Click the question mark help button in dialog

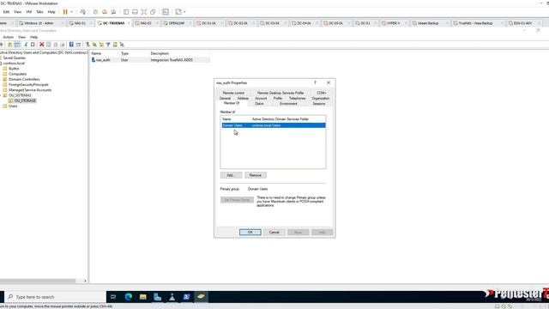click(x=315, y=82)
